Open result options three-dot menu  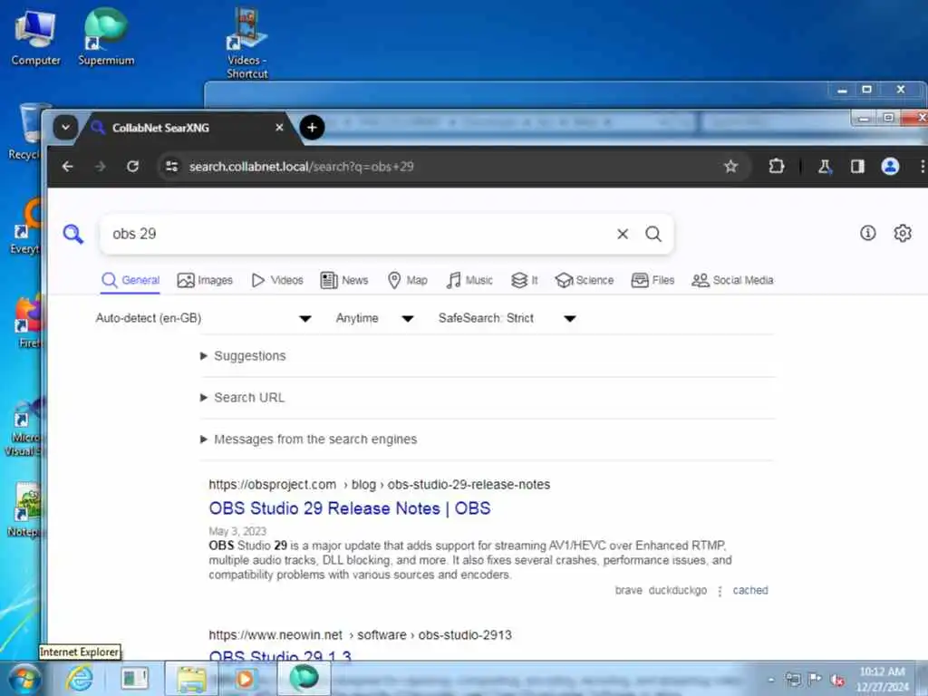tap(720, 591)
